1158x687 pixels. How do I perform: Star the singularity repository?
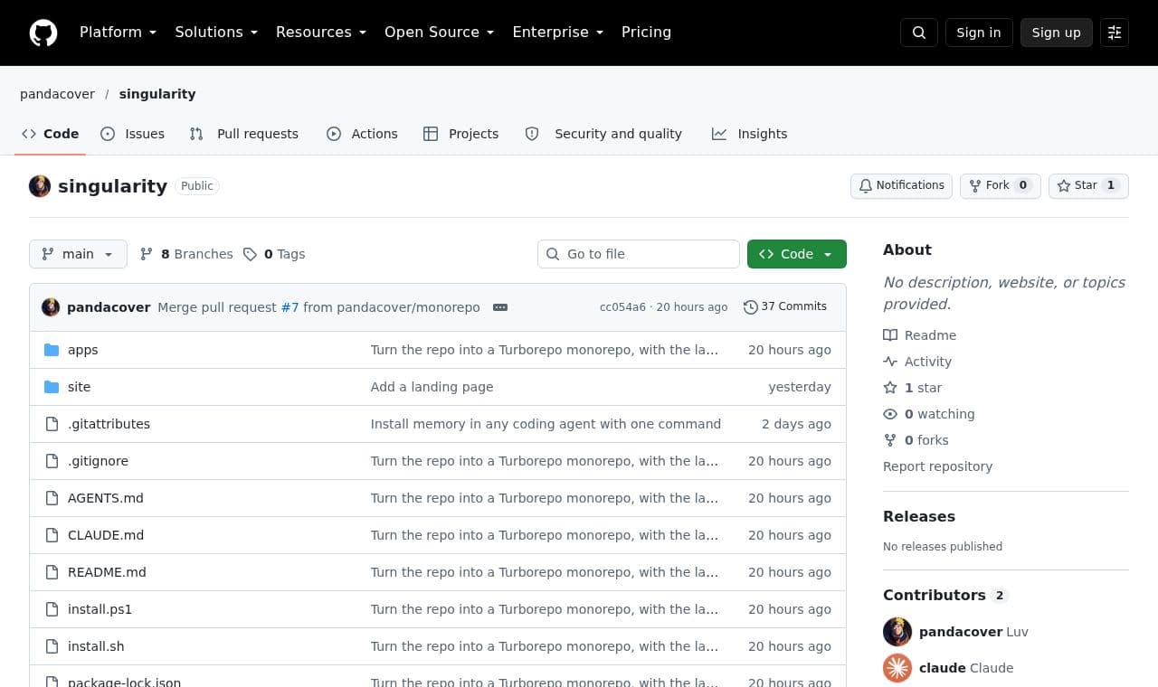pos(1088,185)
